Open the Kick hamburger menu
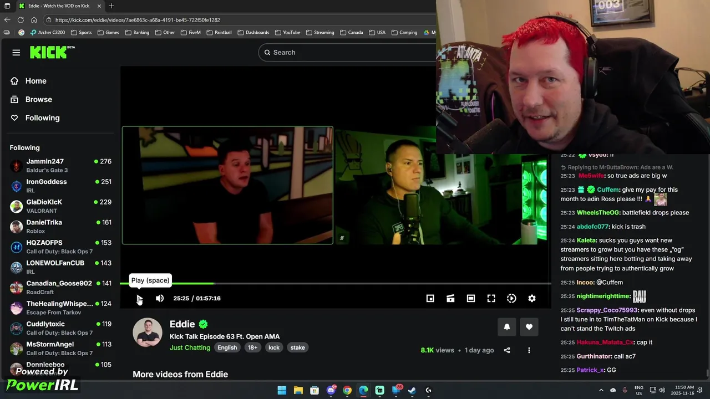Image resolution: width=710 pixels, height=399 pixels. 16,53
